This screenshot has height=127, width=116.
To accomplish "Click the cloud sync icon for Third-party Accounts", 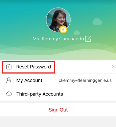I will pyautogui.click(x=9, y=94).
